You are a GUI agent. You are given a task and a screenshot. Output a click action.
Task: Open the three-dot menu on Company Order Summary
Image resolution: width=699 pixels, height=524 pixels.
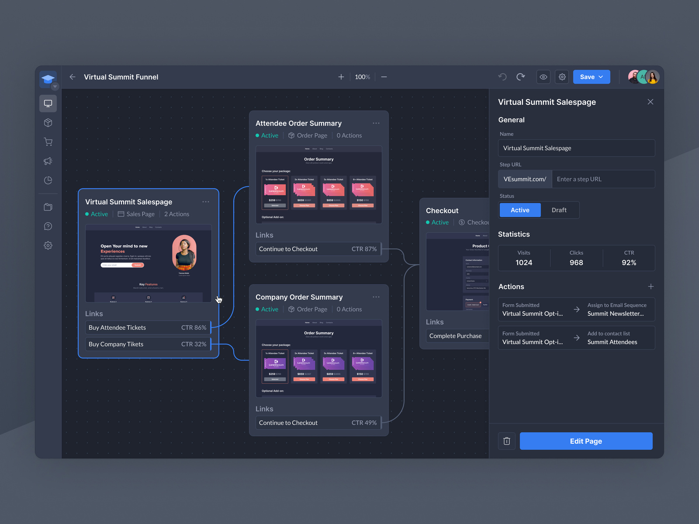376,296
